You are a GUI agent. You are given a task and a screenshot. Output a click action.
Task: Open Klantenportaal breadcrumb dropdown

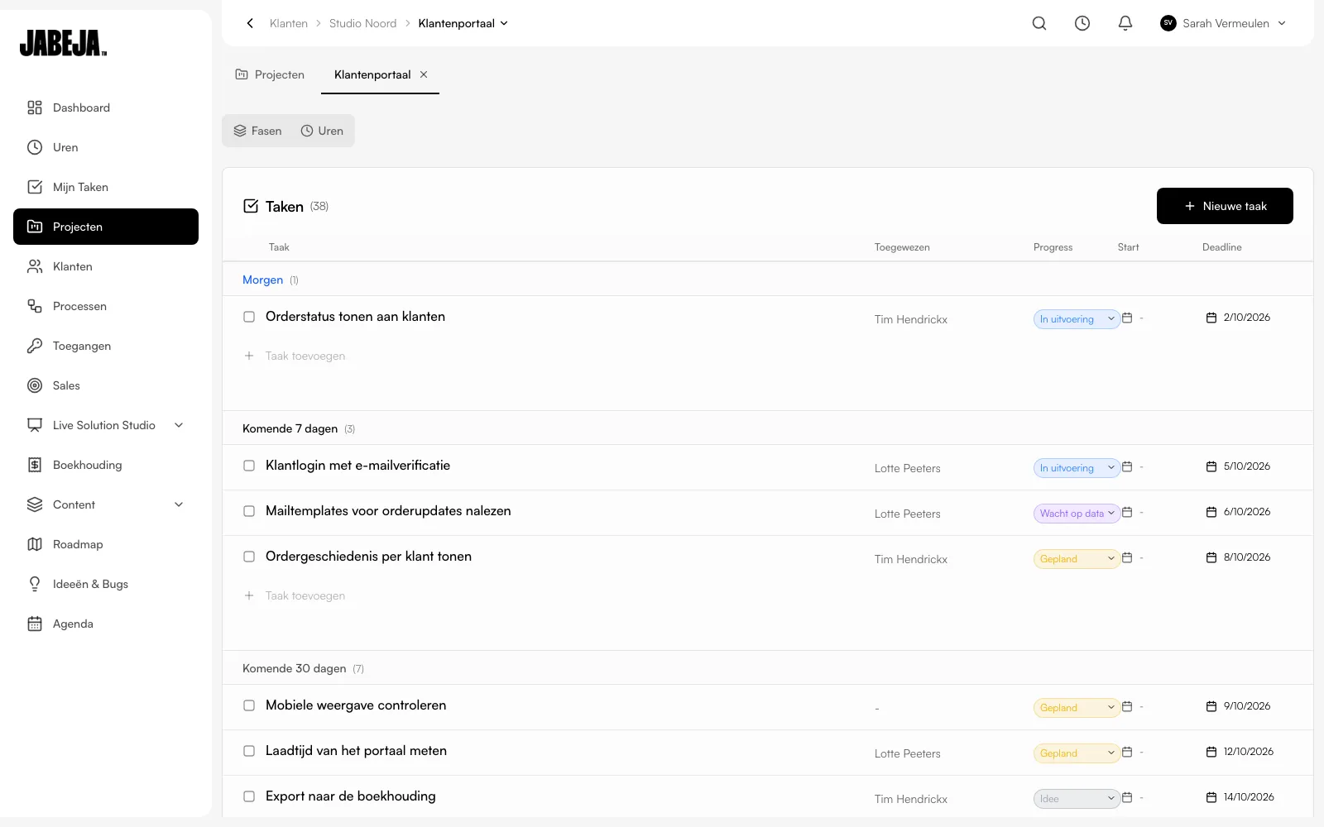click(463, 23)
